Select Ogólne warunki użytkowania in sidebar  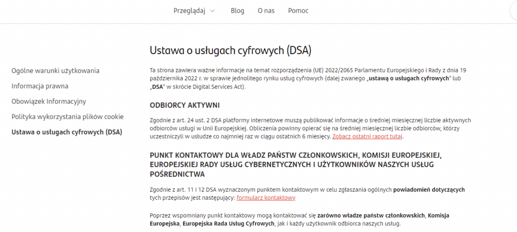coord(56,71)
